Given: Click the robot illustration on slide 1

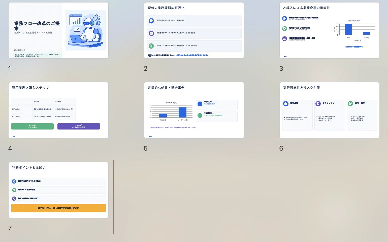Looking at the screenshot, I should (85, 30).
